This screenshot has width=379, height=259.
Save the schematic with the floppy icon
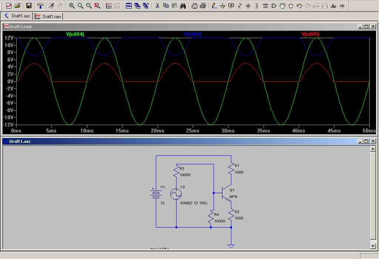[29, 6]
